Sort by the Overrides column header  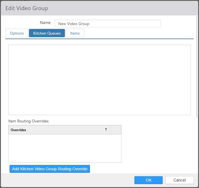[59, 130]
